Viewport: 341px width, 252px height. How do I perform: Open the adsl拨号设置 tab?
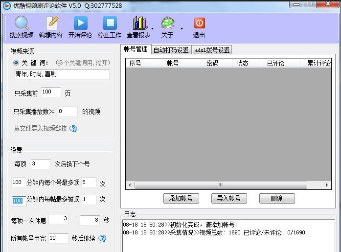212,50
